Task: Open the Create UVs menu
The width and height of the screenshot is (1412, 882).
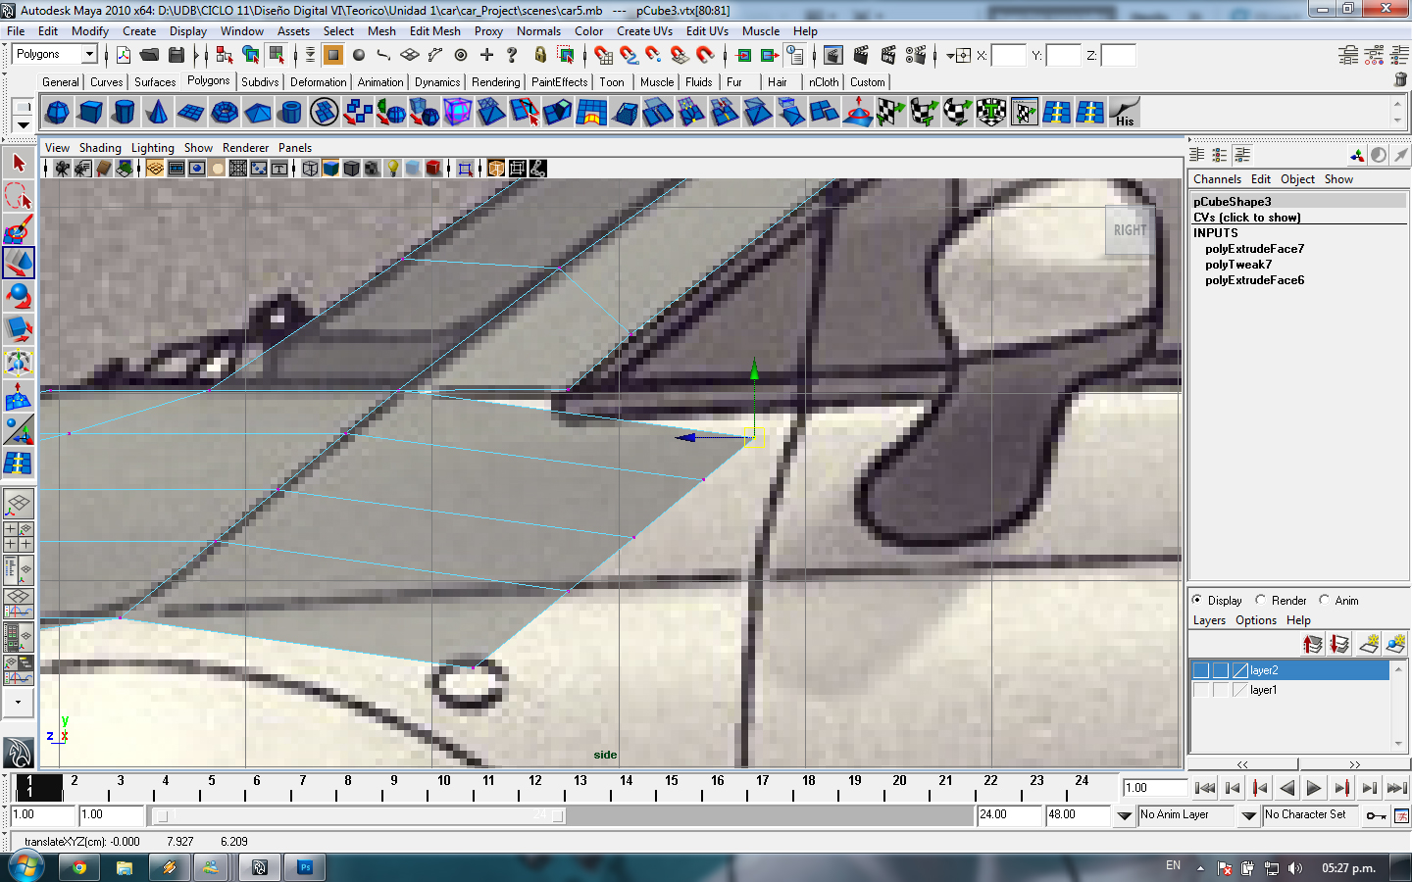Action: [x=644, y=31]
